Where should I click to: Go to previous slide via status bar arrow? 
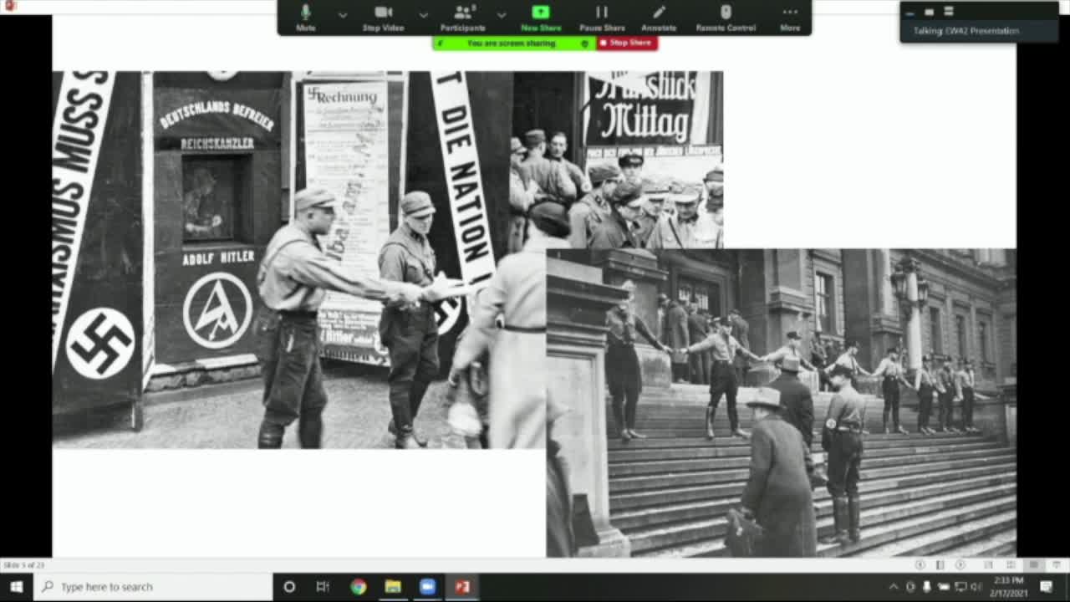[x=920, y=565]
